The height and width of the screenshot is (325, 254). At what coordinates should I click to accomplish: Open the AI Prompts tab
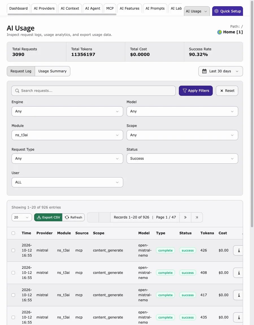point(155,8)
